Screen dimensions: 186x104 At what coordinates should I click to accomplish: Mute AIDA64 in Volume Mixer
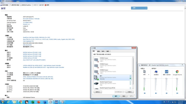tap(167, 93)
